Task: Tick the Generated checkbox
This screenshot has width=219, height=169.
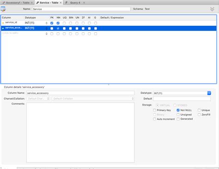Action: tap(178, 119)
